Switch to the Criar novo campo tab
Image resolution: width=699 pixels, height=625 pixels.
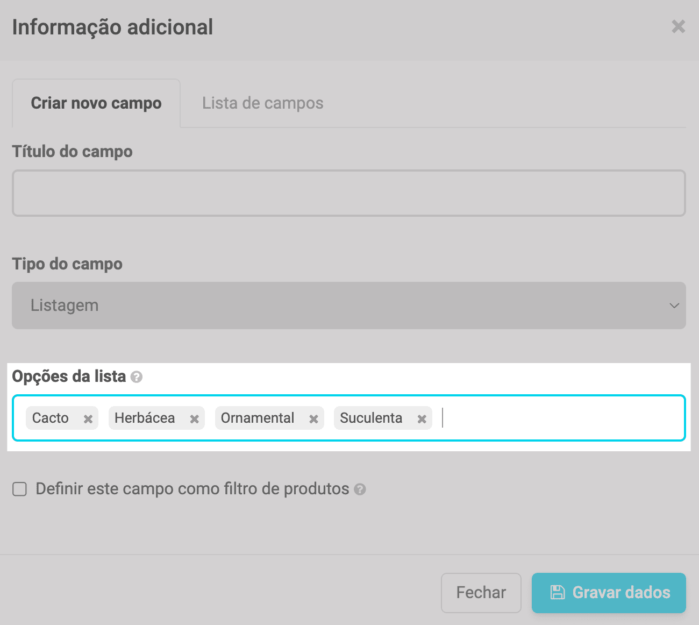pyautogui.click(x=96, y=103)
